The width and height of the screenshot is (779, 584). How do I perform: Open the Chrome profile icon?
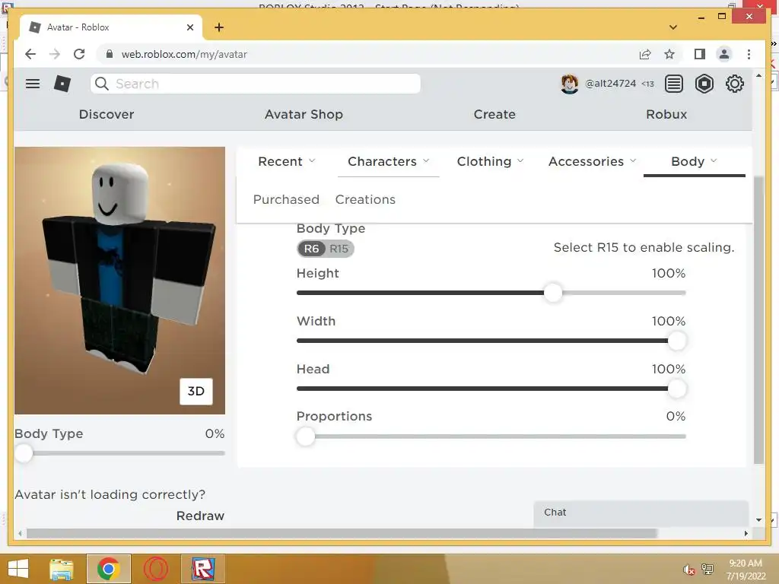pyautogui.click(x=724, y=54)
